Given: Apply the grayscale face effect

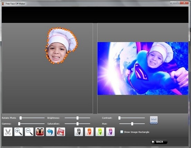Looking at the screenshot, I should pos(79,132).
